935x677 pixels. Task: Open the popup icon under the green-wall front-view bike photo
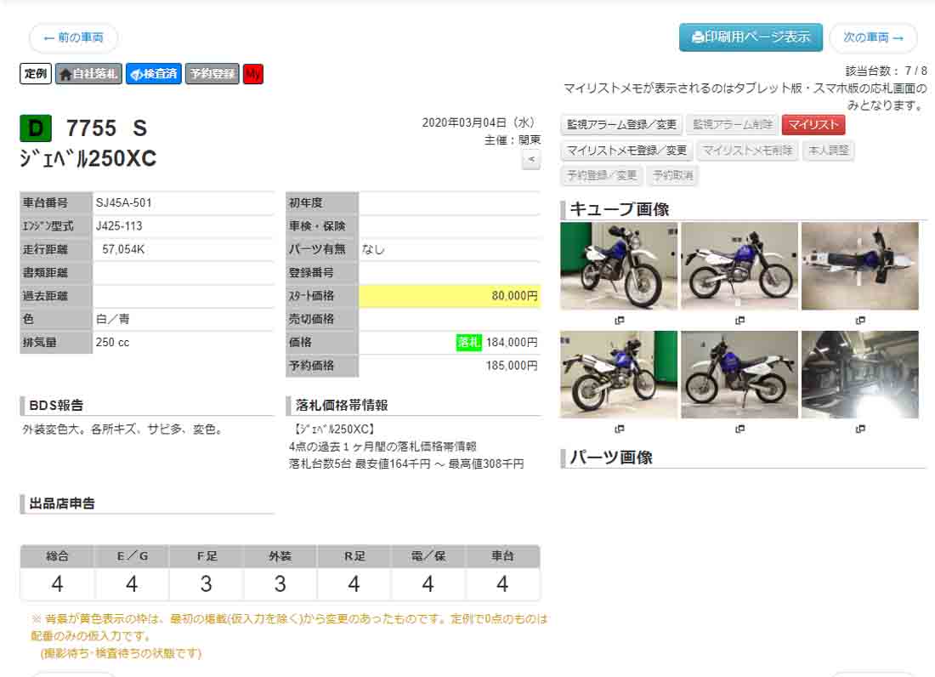pos(619,321)
